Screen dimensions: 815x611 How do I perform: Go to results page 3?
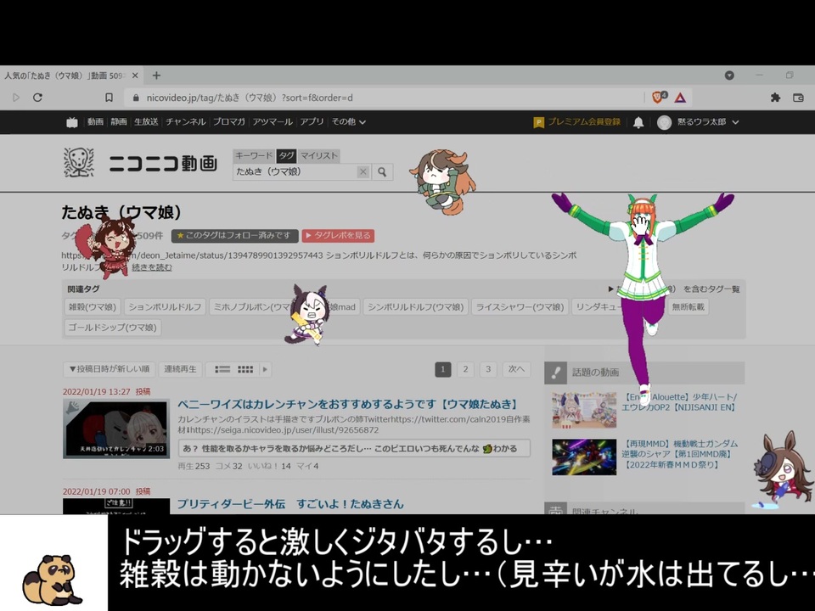(488, 369)
